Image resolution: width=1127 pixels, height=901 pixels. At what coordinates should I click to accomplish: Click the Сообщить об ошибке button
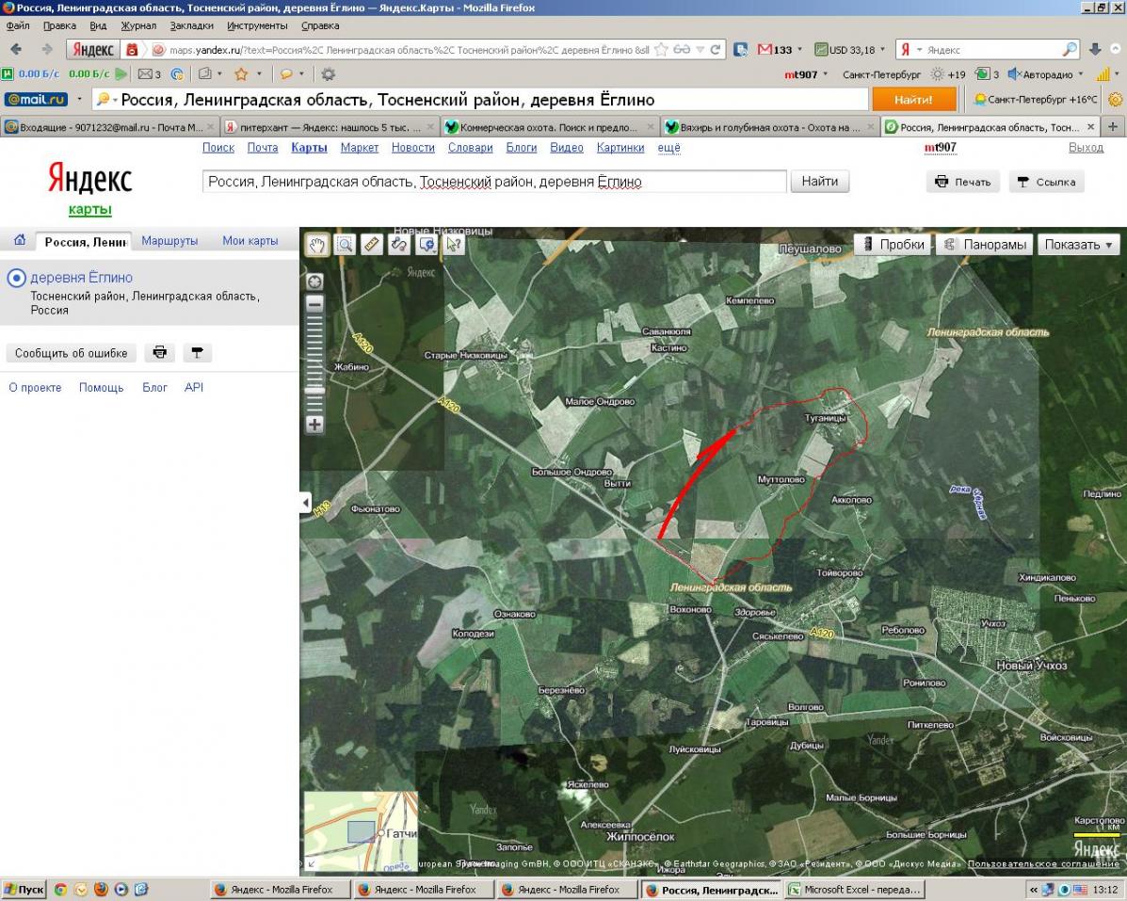[72, 353]
